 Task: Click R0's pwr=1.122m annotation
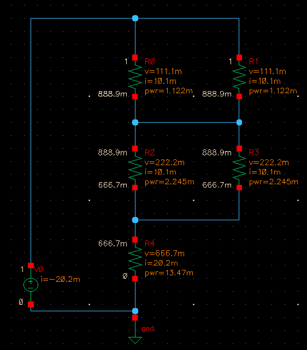pos(169,91)
